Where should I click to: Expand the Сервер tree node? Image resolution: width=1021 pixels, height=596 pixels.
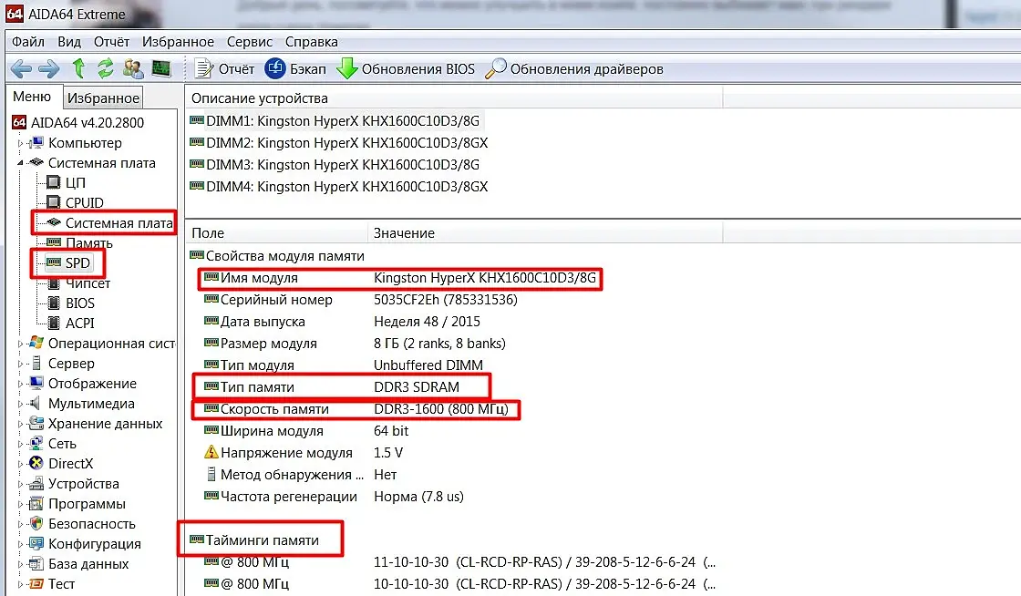coord(20,364)
